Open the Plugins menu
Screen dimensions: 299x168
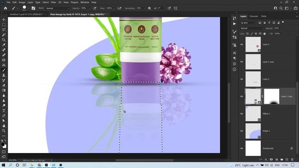click(74, 2)
